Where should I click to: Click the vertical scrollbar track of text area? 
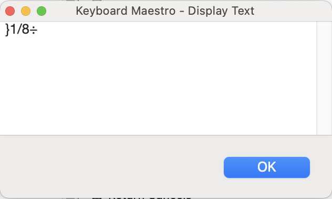[x=324, y=78]
